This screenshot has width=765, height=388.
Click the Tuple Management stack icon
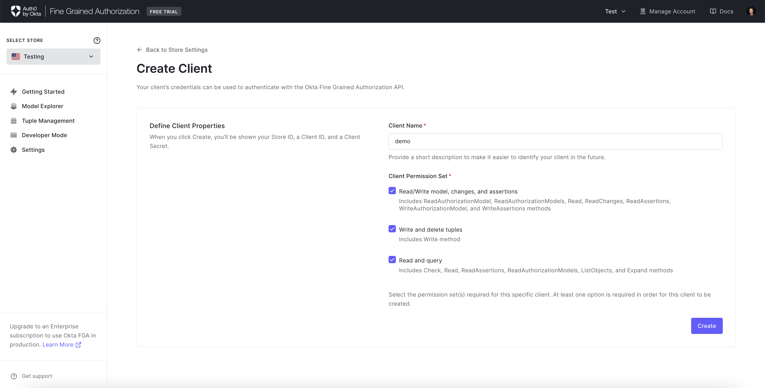14,121
